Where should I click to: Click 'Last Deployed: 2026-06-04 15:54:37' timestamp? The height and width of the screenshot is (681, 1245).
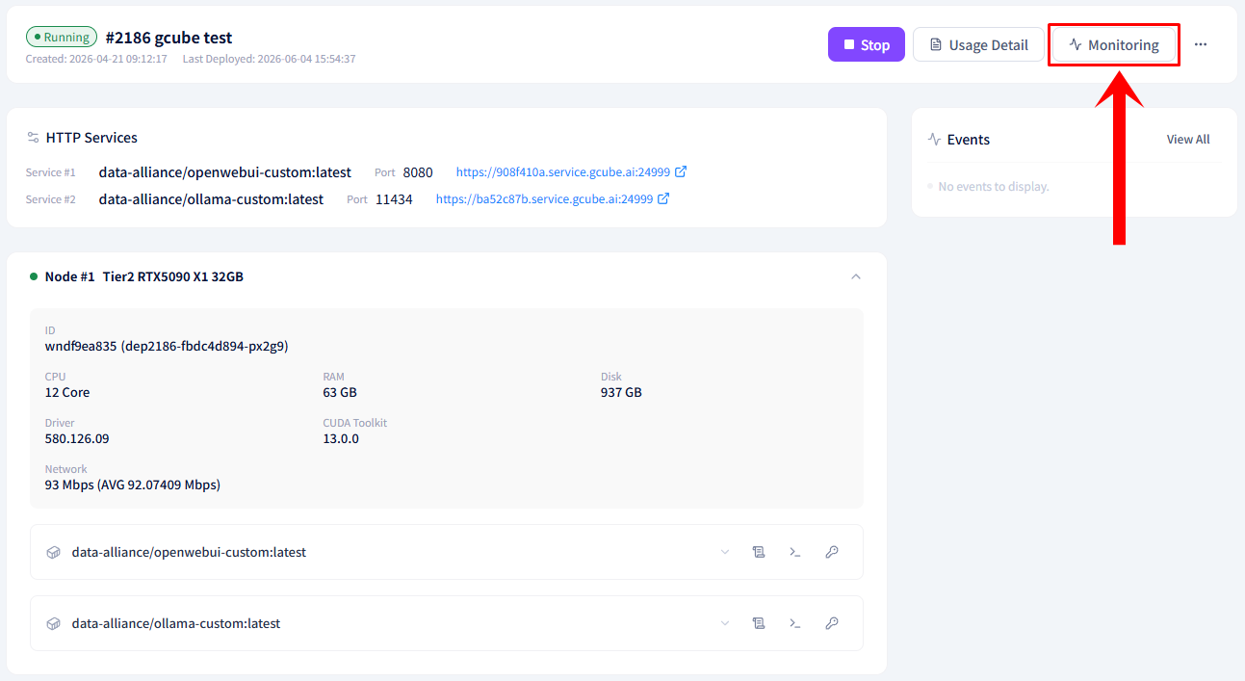[269, 59]
